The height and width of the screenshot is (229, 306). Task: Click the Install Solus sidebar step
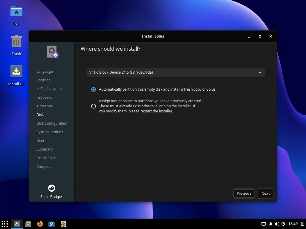click(x=46, y=158)
